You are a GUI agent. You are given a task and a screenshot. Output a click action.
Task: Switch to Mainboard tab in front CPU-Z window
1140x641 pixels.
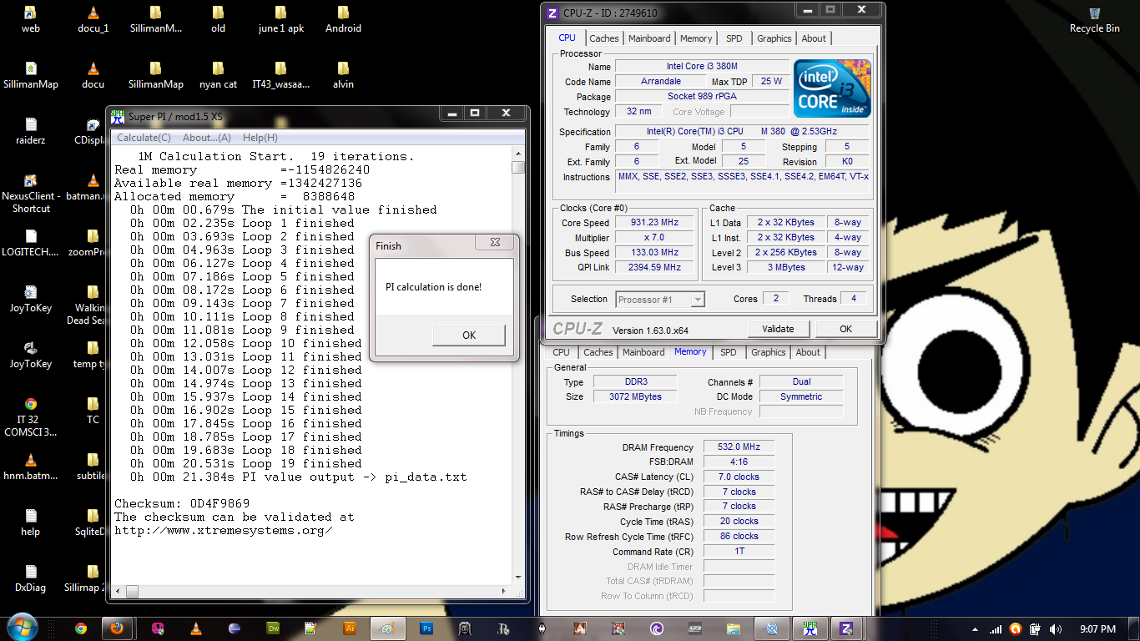(x=649, y=38)
